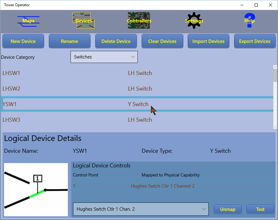Viewport: 278px width, 220px height.
Task: Select the LHSW2 device row
Action: (137, 89)
